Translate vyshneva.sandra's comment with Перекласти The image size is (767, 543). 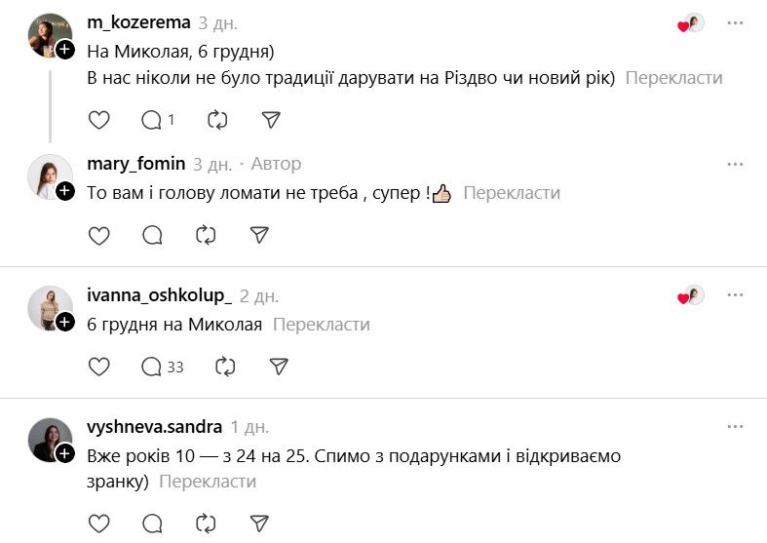pyautogui.click(x=208, y=482)
